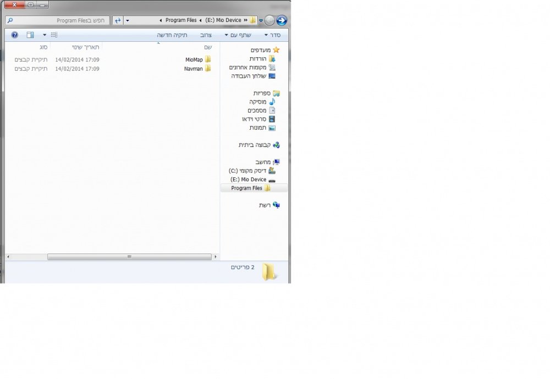550x379 pixels.
Task: Focus the search Program Files field
Action: pos(58,21)
